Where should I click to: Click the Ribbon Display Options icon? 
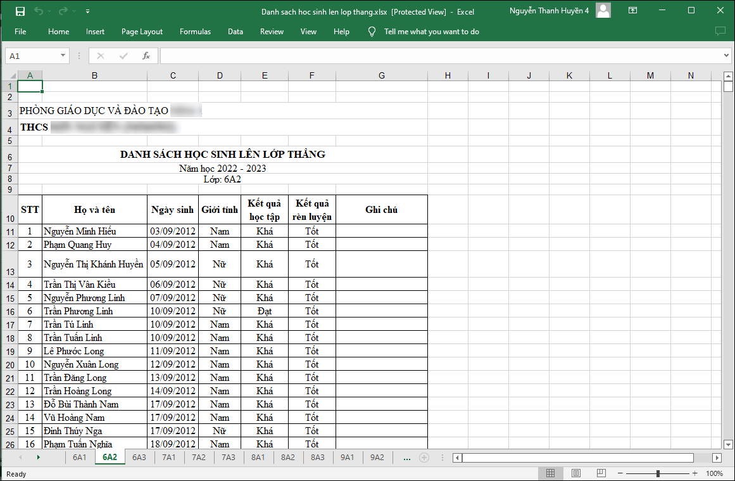[x=632, y=11]
